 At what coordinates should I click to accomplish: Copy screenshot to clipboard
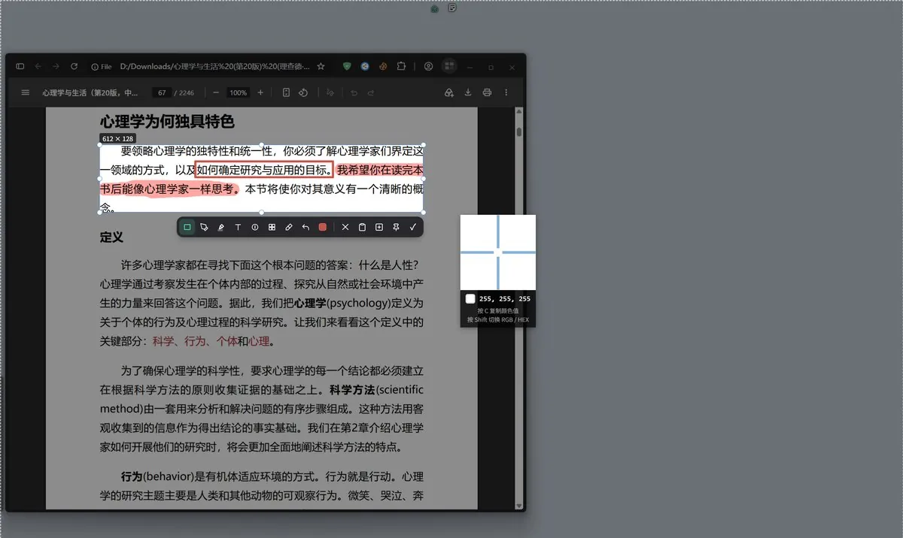[x=362, y=227]
